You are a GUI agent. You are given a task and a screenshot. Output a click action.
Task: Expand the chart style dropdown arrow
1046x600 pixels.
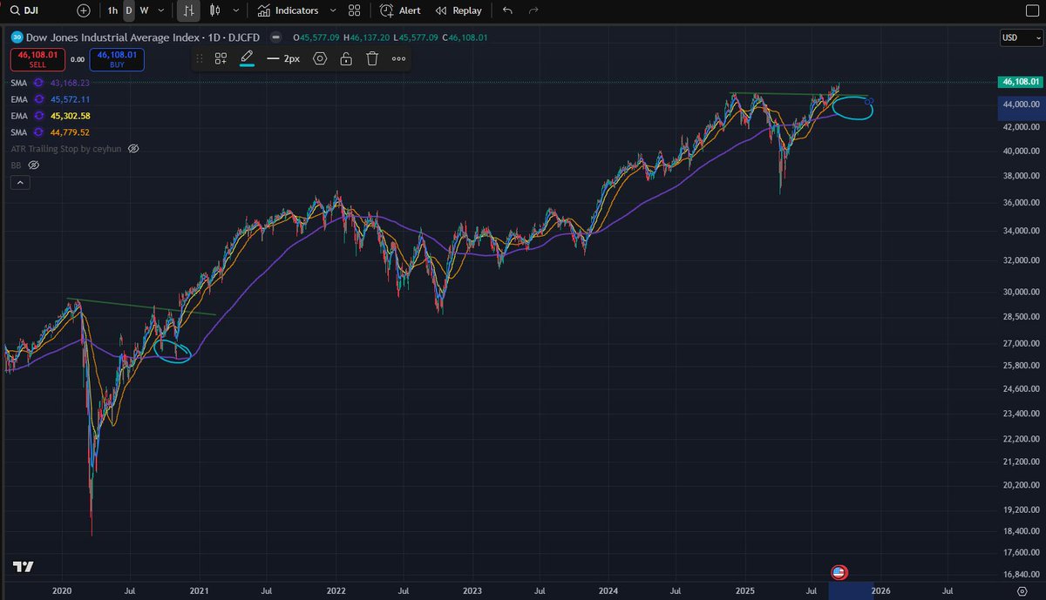coord(235,10)
